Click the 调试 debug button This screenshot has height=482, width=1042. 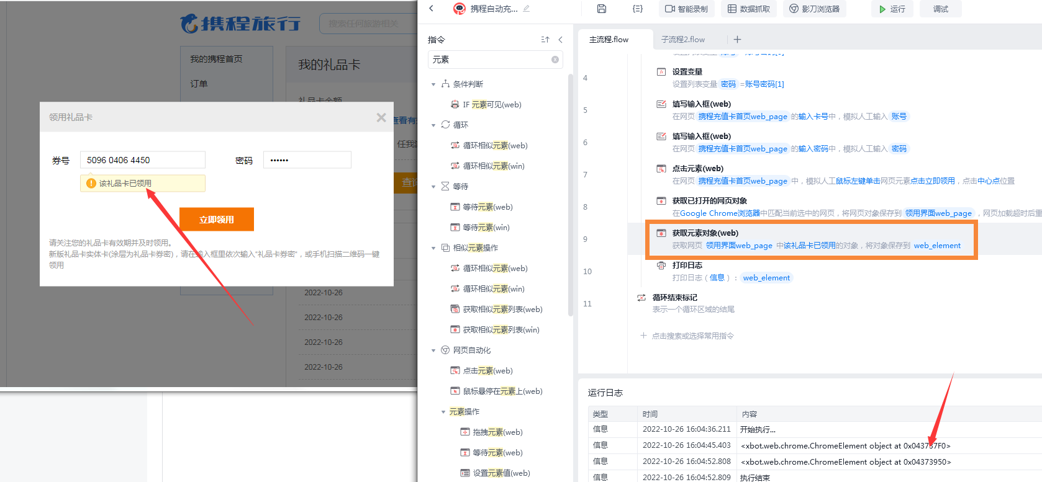pos(941,9)
